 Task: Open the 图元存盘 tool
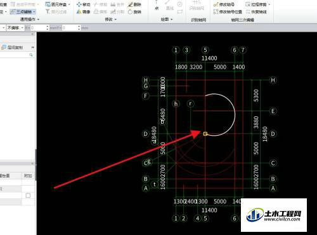pos(57,4)
